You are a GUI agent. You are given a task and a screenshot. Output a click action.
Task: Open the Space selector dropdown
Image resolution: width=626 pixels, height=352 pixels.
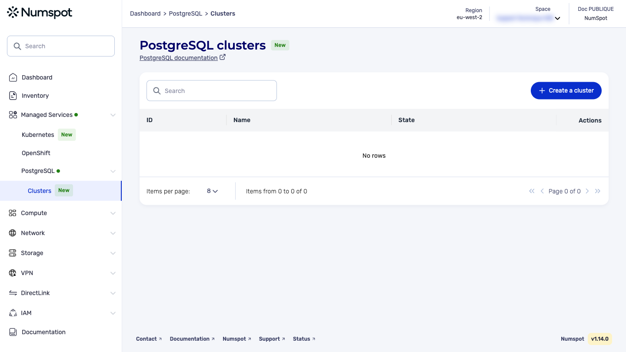click(x=528, y=18)
